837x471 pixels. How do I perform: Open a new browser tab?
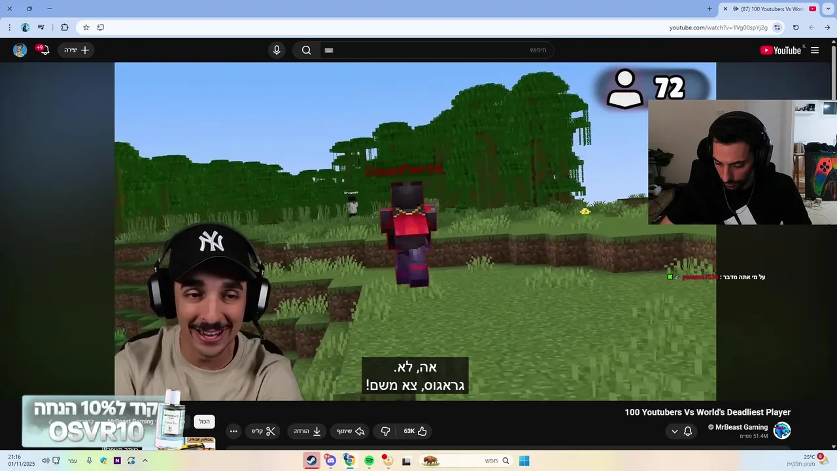coord(709,9)
